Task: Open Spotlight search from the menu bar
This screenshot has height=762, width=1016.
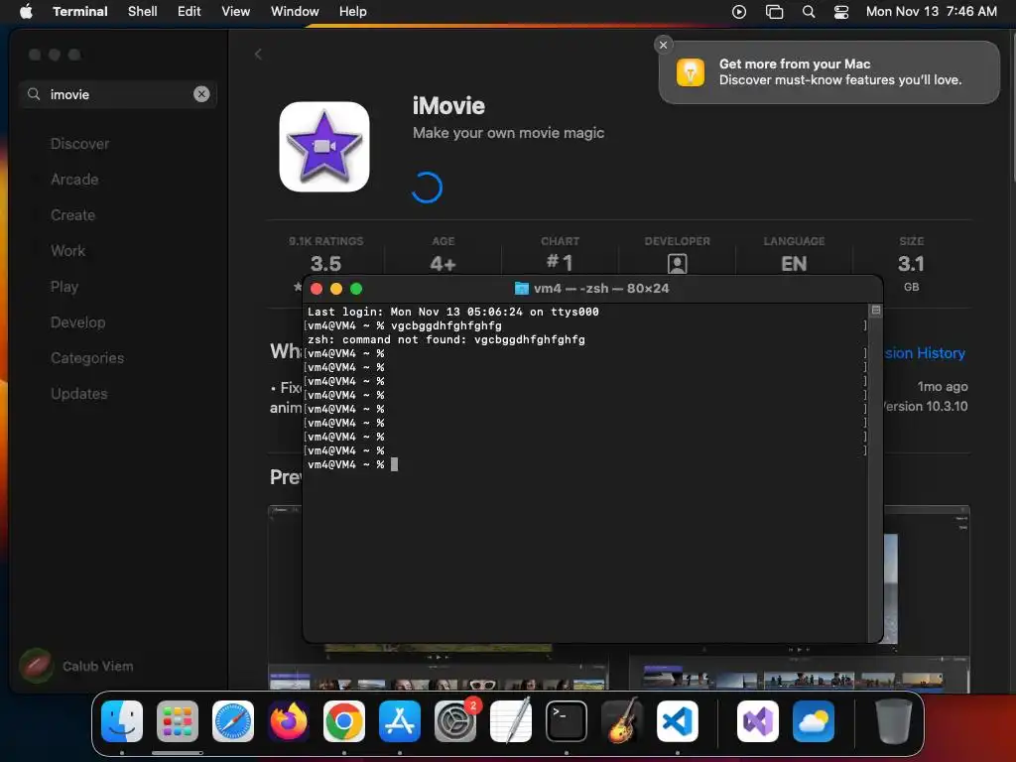Action: tap(809, 11)
